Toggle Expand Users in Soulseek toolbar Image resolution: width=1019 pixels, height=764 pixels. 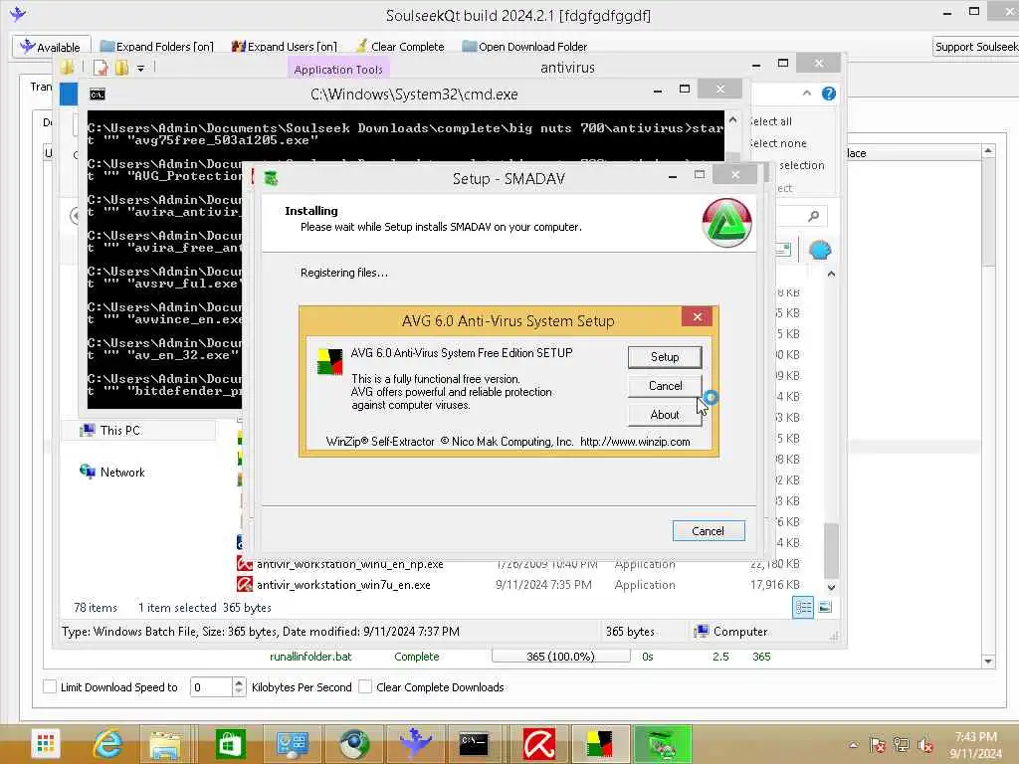coord(284,47)
